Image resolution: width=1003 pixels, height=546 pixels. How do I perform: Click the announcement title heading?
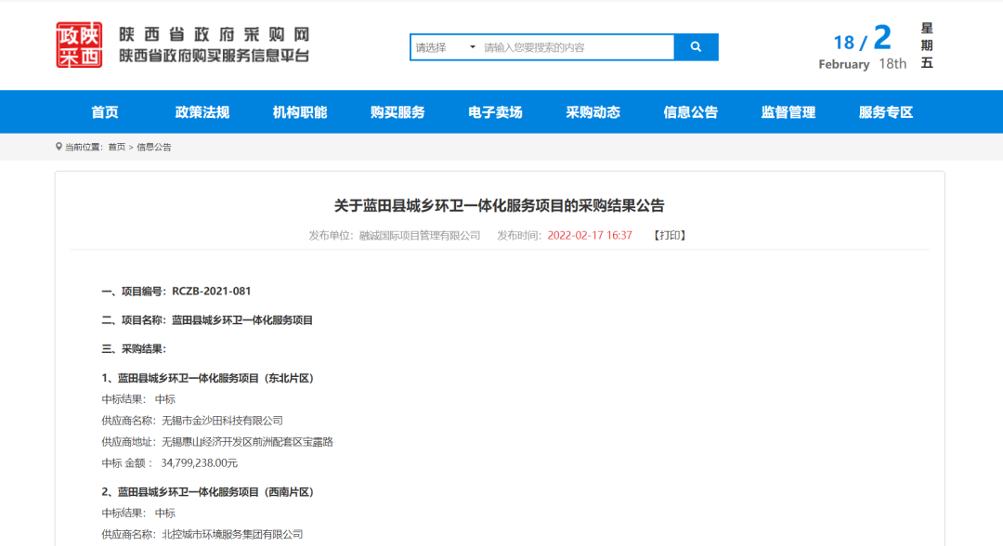[500, 205]
